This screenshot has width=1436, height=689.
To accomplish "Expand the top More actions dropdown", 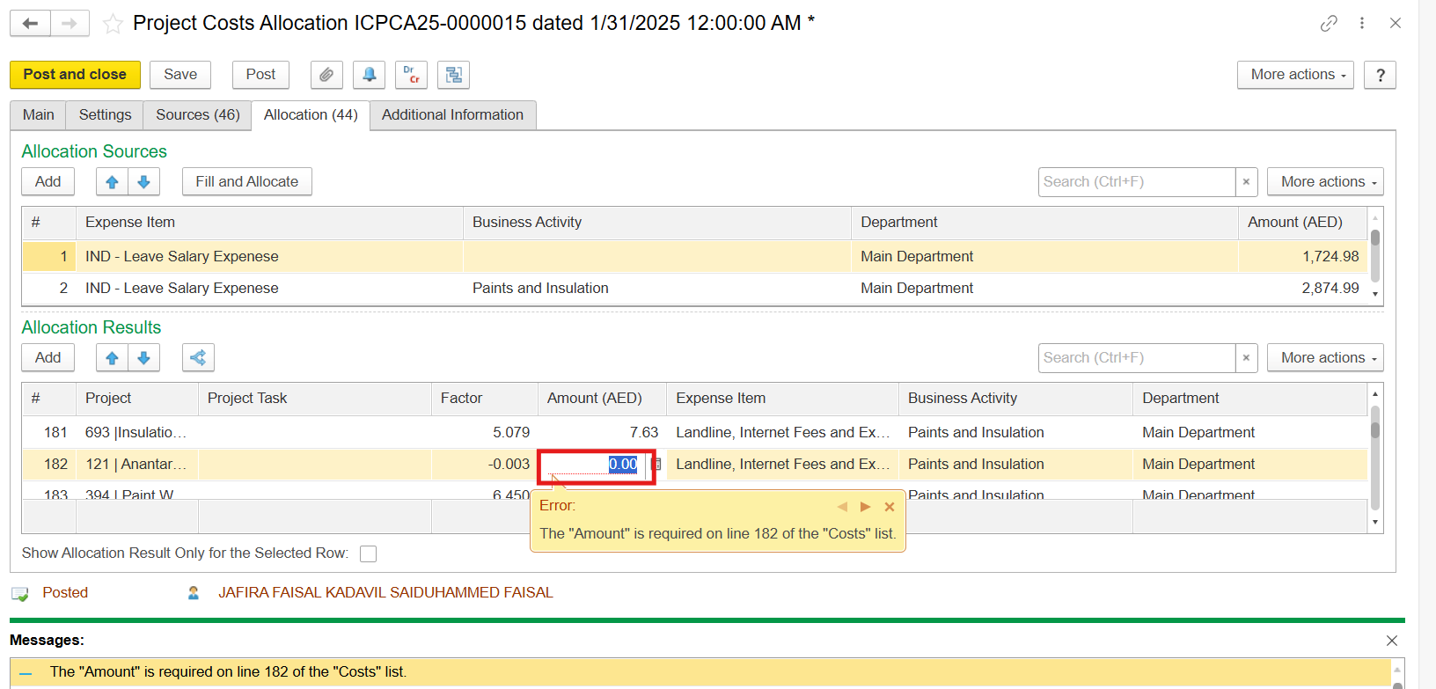I will (x=1294, y=75).
